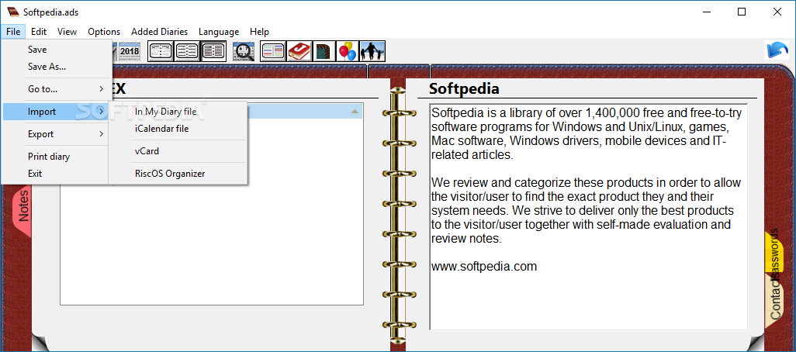
Task: Click the www.softpedia.com text
Action: (484, 266)
